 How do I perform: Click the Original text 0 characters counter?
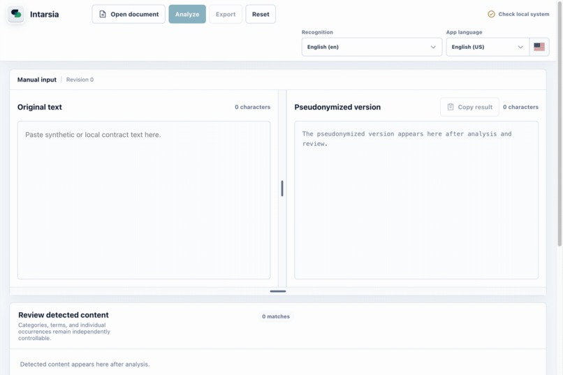[x=252, y=107]
